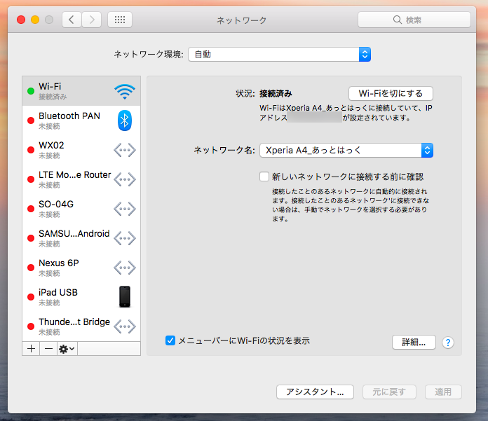Toggle show Wi-Fi status in menu bar
488x421 pixels.
pos(170,340)
